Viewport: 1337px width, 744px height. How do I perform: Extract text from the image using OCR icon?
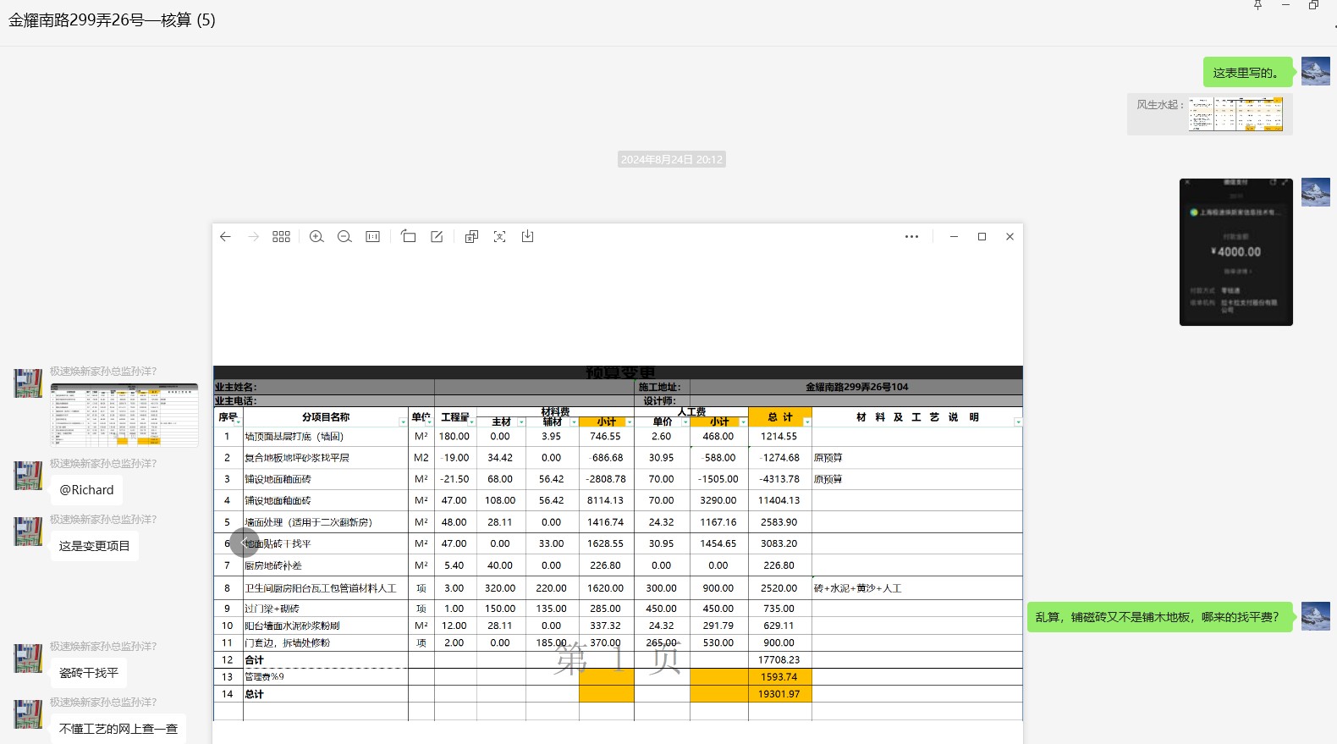pos(500,237)
